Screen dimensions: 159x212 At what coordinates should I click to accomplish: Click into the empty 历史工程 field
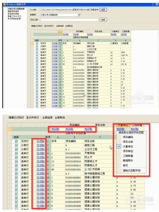point(69,20)
